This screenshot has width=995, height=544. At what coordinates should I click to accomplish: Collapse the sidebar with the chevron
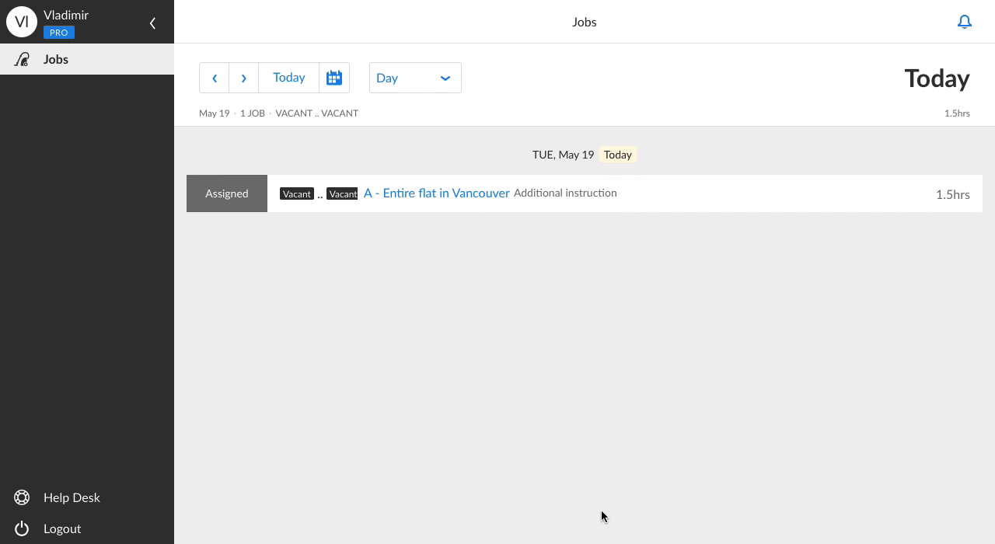click(152, 23)
